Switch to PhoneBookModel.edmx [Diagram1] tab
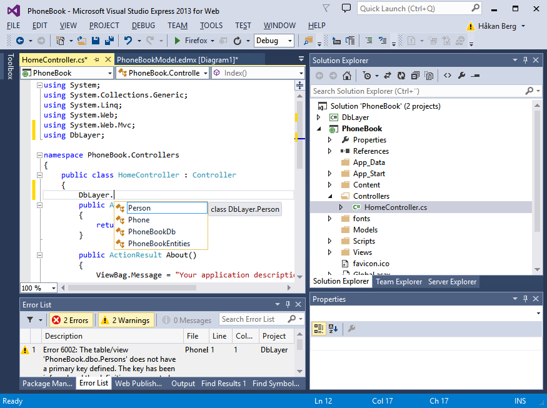 point(178,60)
